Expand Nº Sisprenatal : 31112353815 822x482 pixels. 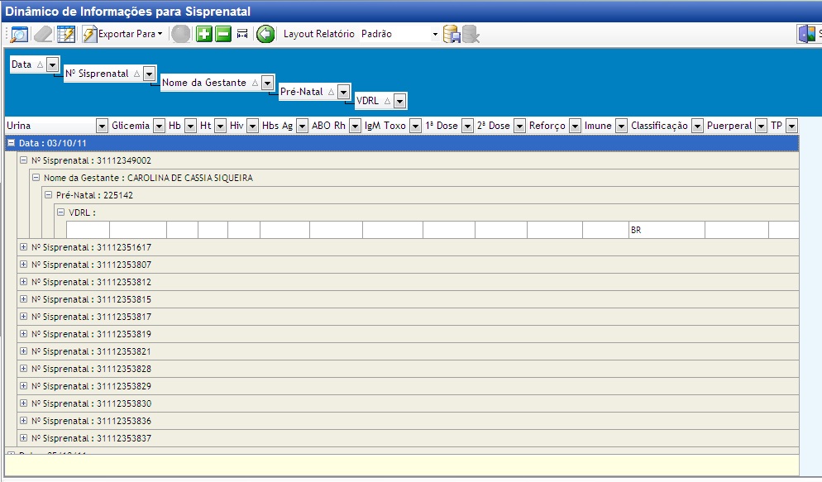coord(24,298)
